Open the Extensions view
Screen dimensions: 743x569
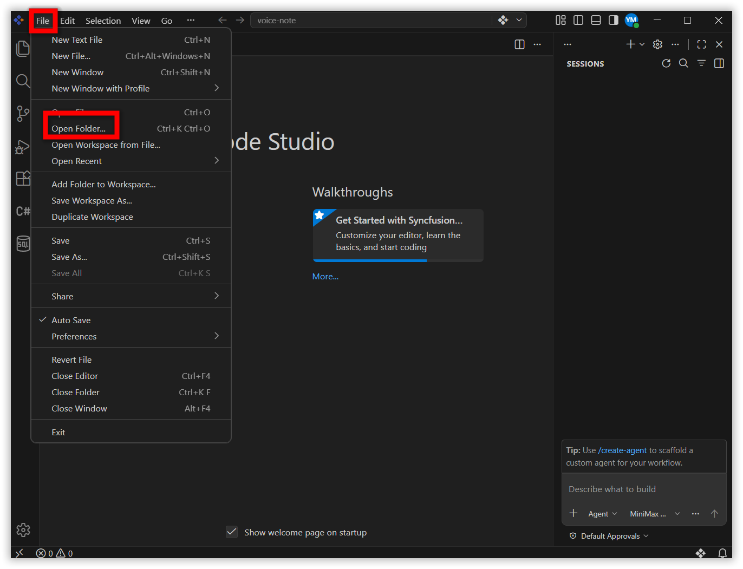point(23,179)
